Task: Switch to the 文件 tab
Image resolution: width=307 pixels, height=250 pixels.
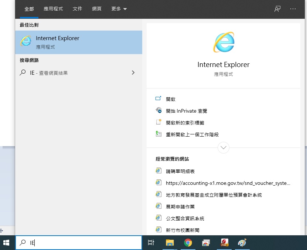Action: [x=77, y=9]
